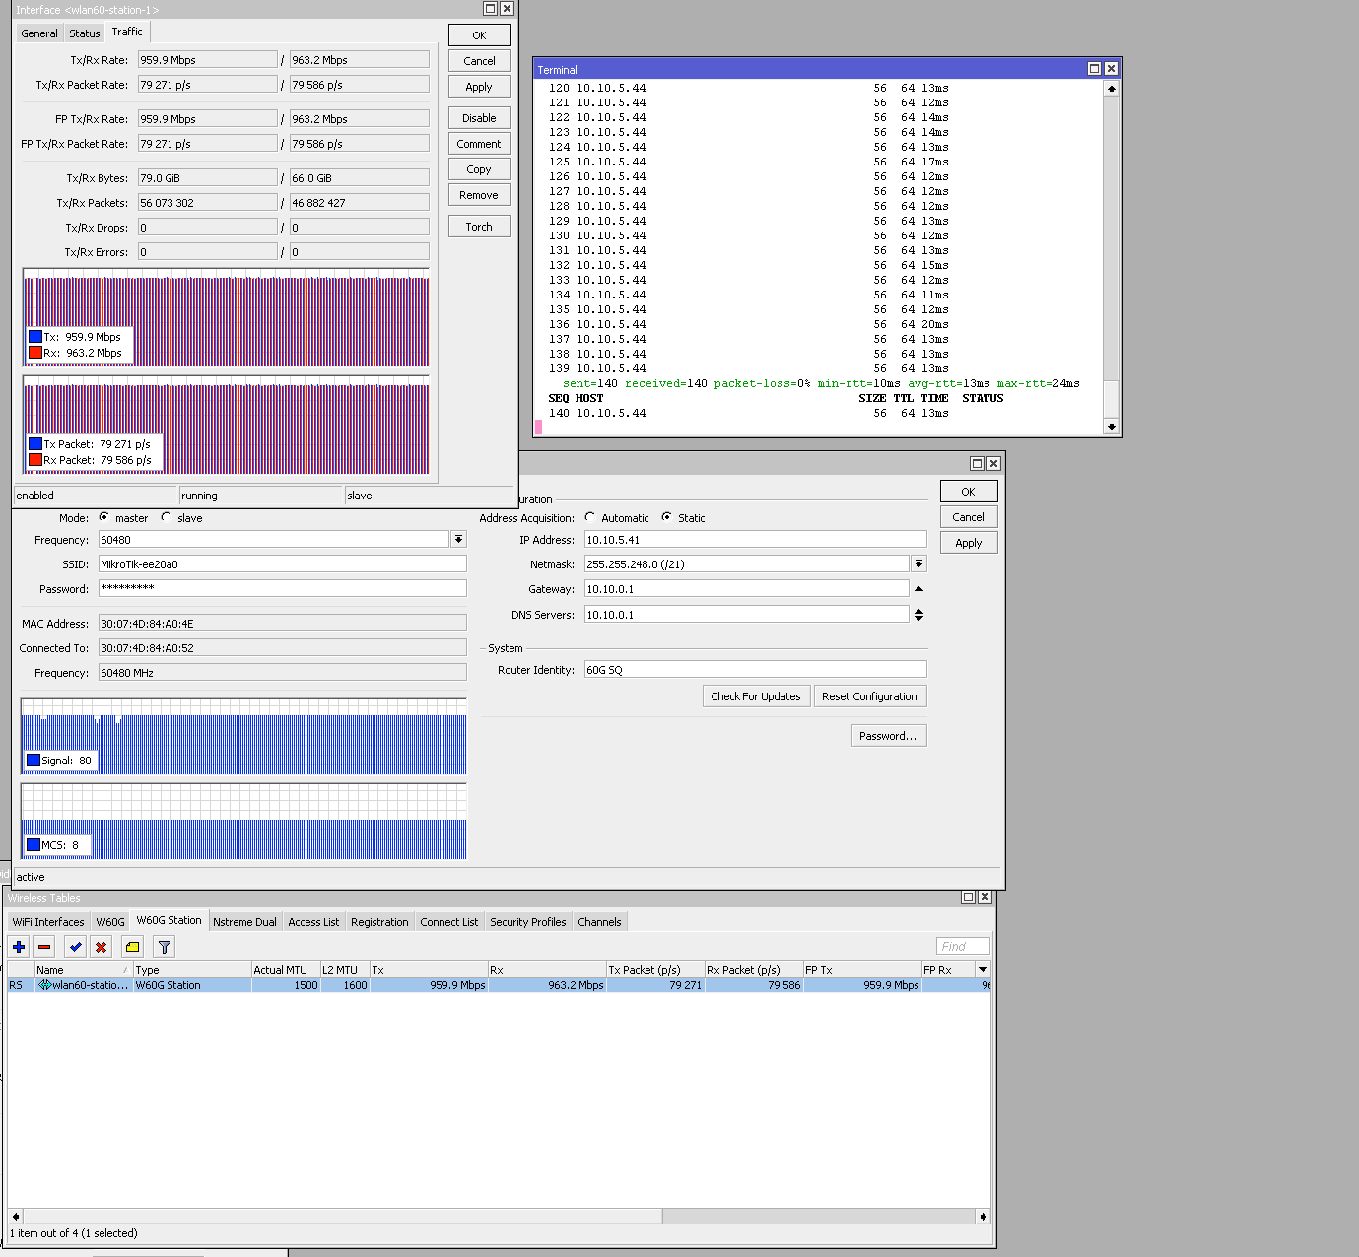
Task: Open the table filter funnel icon
Action: point(165,947)
